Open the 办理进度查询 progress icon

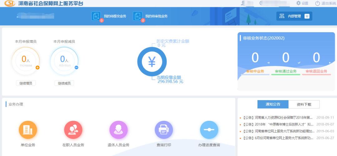209,130
